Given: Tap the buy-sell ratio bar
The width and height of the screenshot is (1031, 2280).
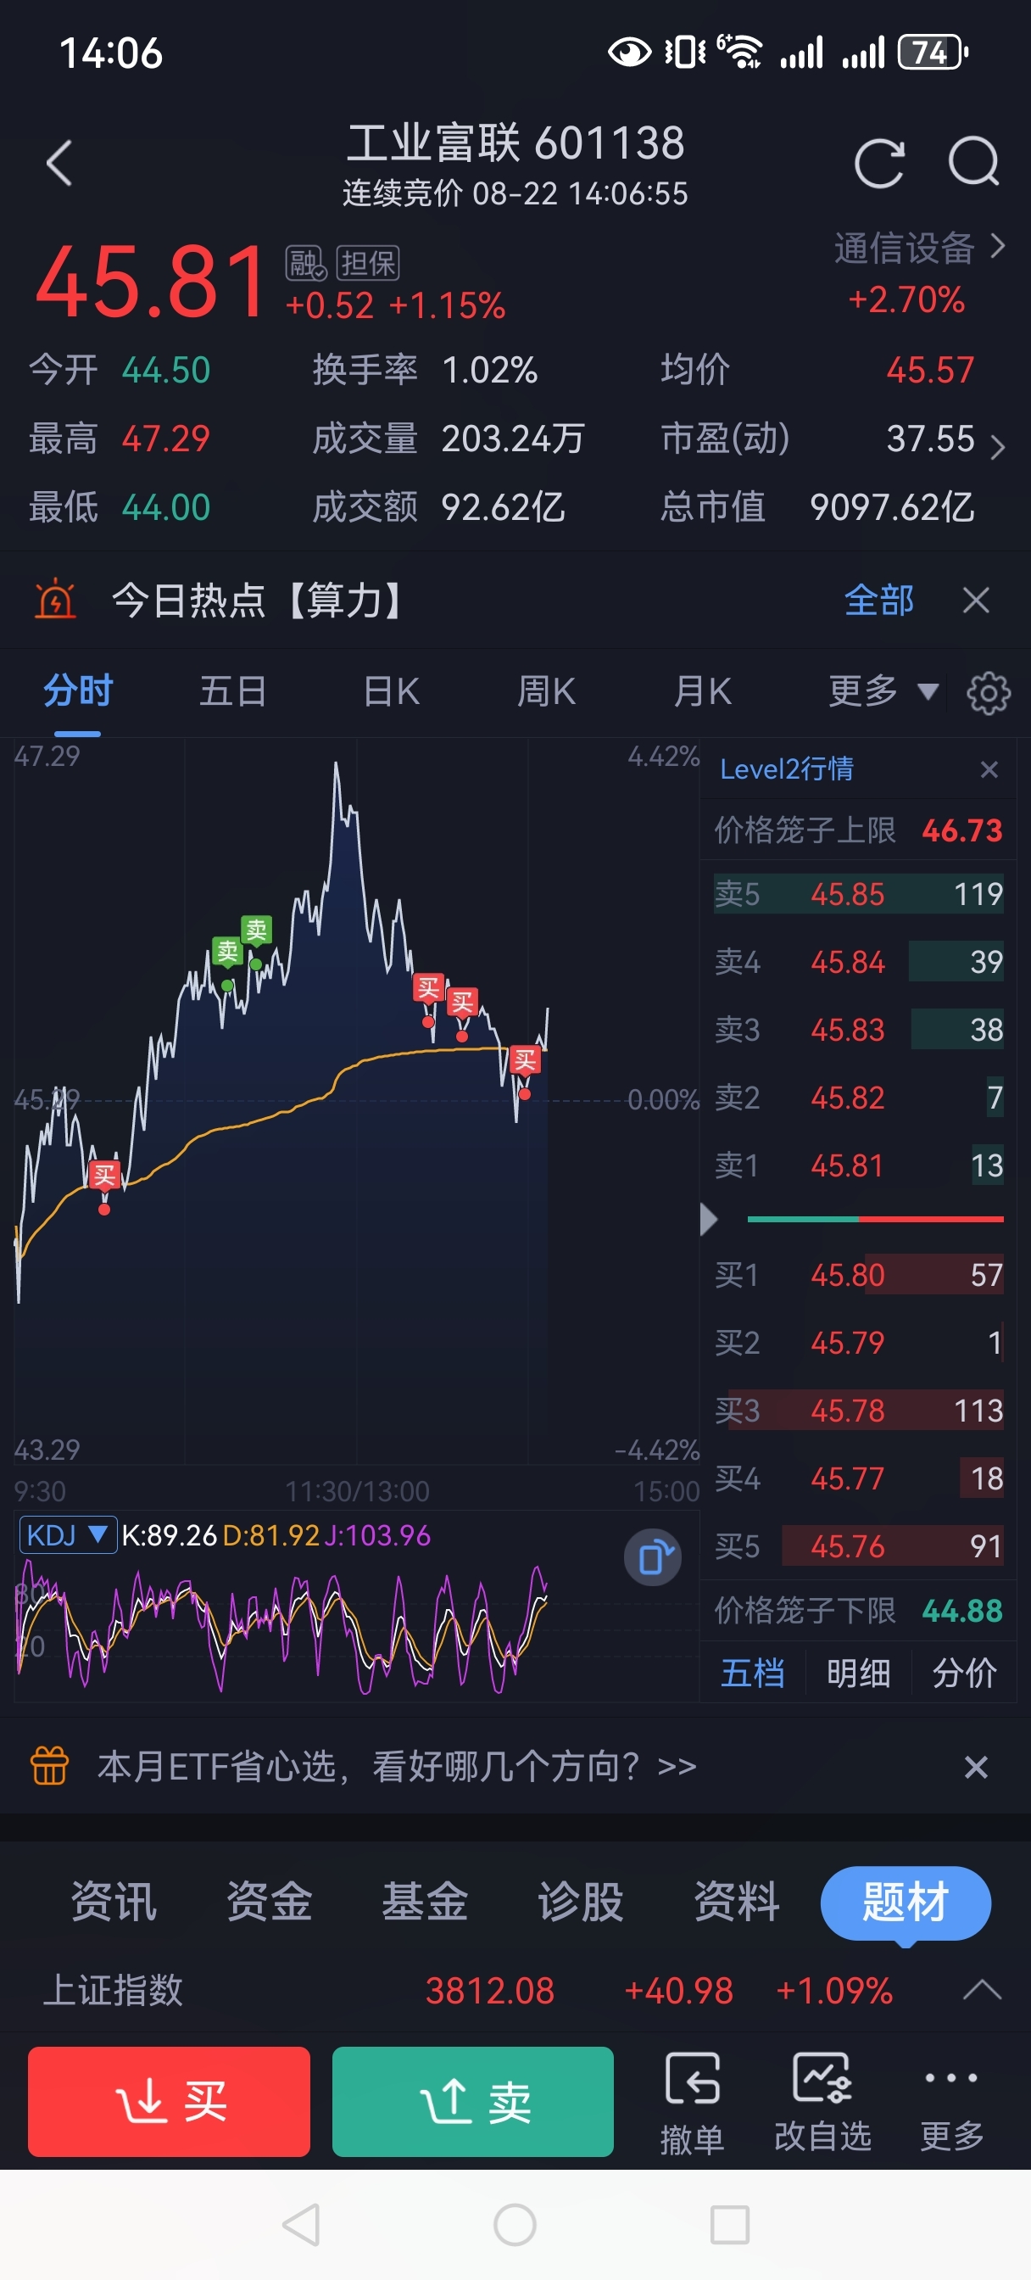Looking at the screenshot, I should (875, 1220).
